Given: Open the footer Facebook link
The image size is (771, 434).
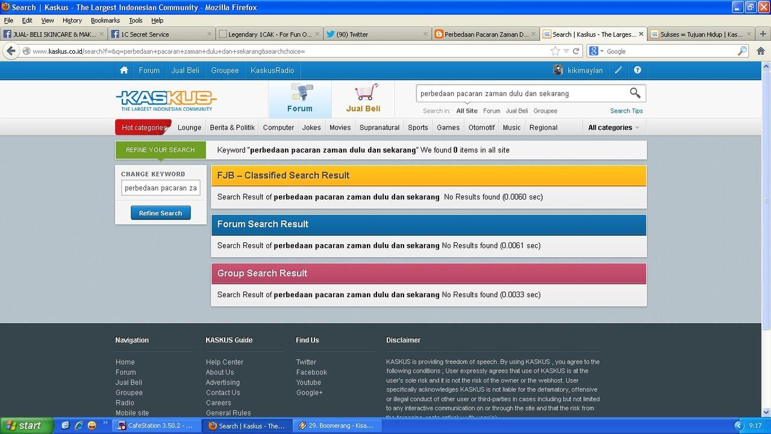Looking at the screenshot, I should coord(311,373).
